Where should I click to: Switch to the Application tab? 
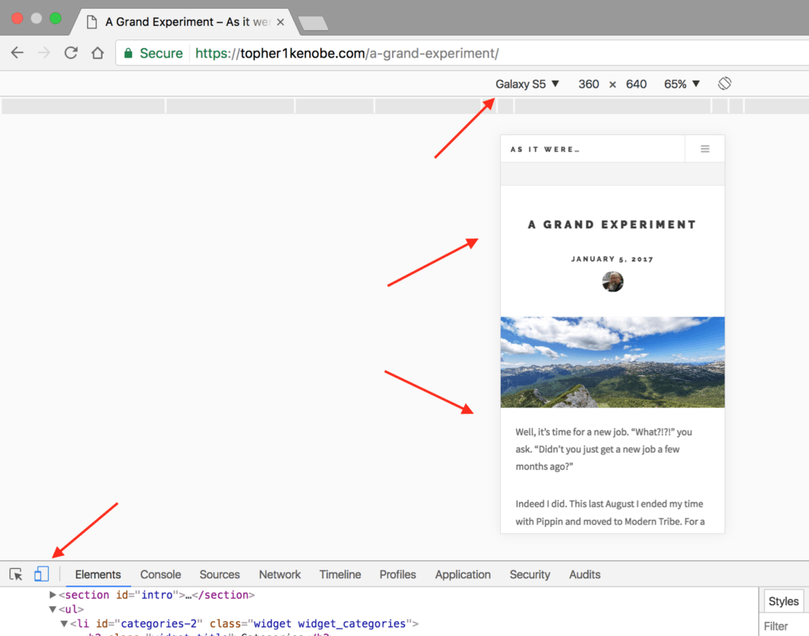click(x=462, y=574)
